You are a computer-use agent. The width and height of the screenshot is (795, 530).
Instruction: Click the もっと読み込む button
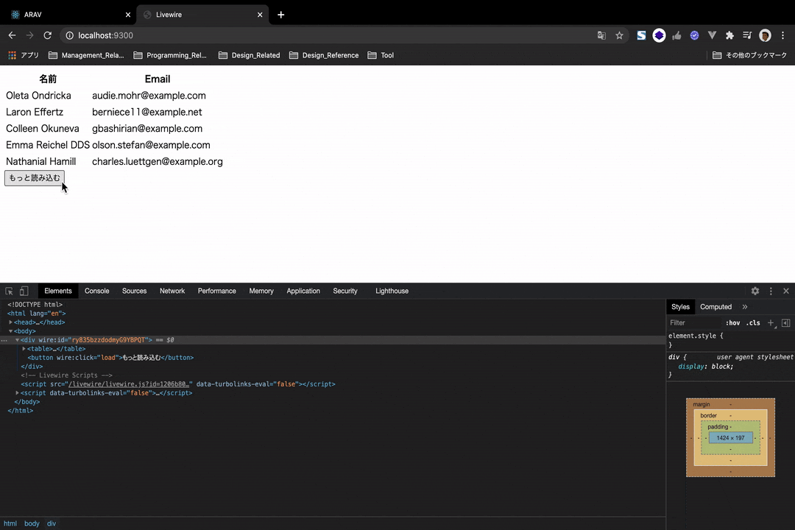click(34, 177)
